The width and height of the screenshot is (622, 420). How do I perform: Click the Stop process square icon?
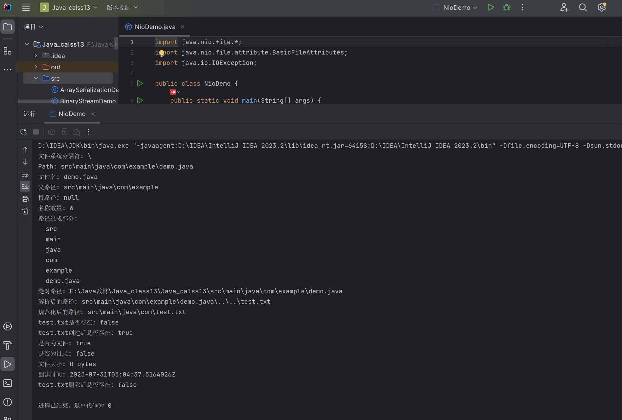click(36, 132)
